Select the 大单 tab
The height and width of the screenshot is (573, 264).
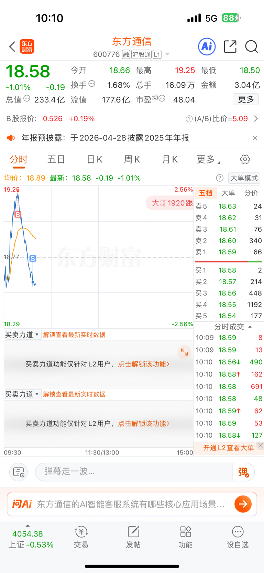(228, 193)
